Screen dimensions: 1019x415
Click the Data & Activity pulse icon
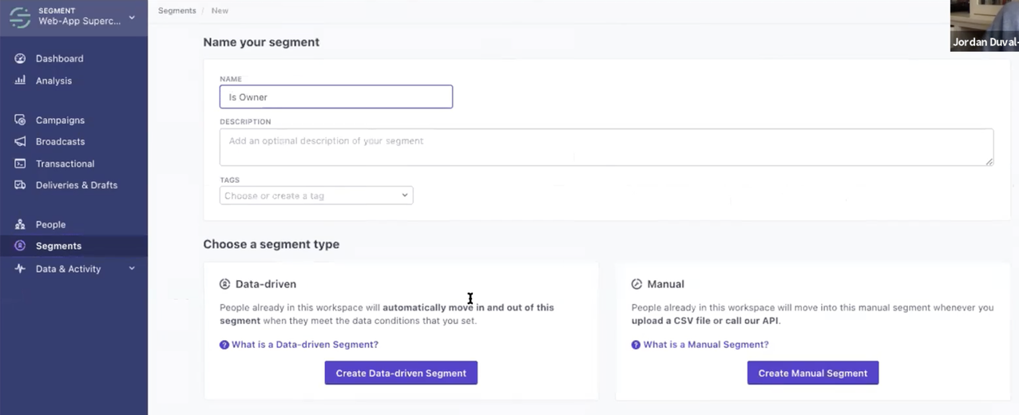point(20,269)
